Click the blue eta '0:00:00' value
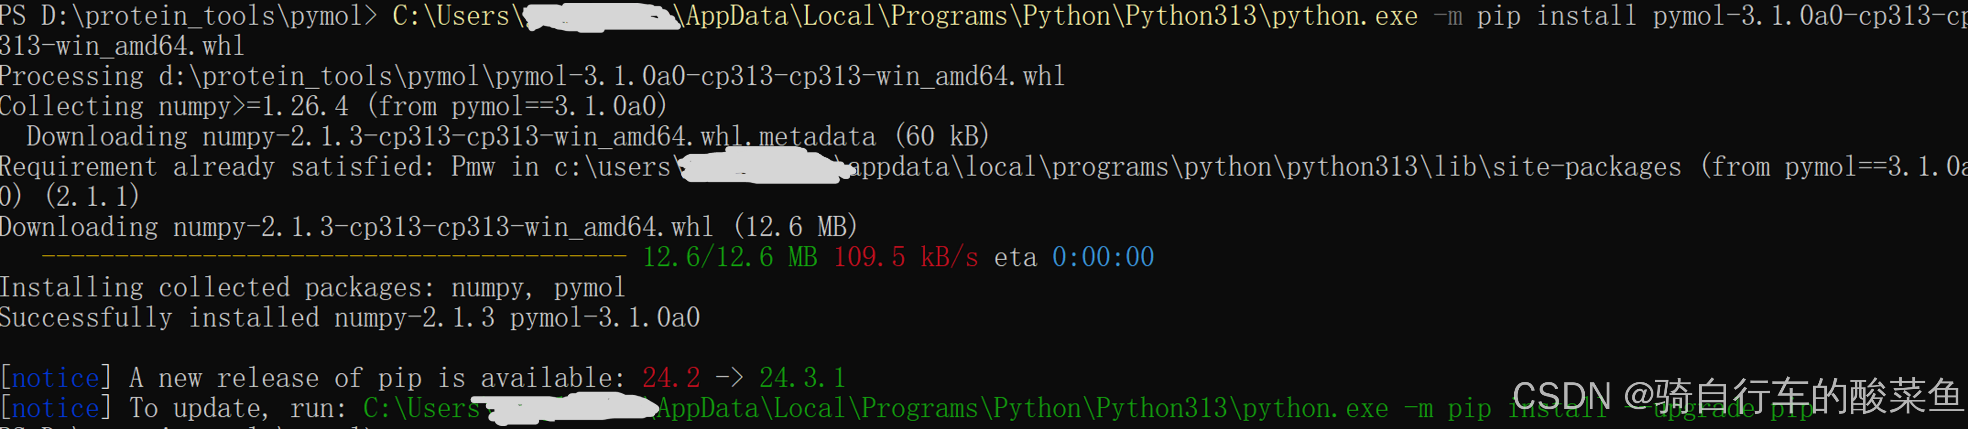 click(1103, 257)
